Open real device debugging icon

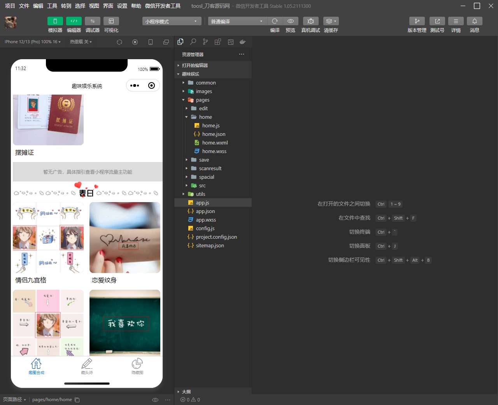click(310, 21)
